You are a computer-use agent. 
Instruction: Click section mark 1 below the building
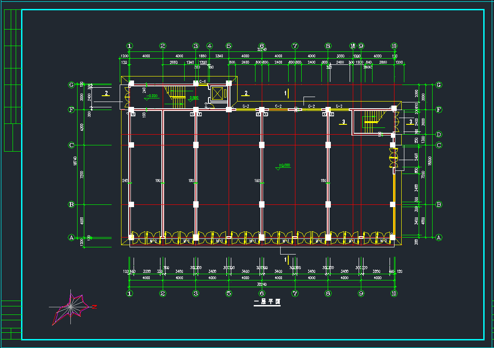tap(286, 259)
